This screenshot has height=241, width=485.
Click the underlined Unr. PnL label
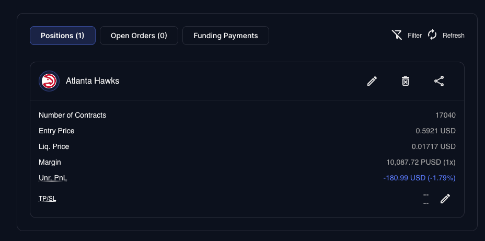53,178
